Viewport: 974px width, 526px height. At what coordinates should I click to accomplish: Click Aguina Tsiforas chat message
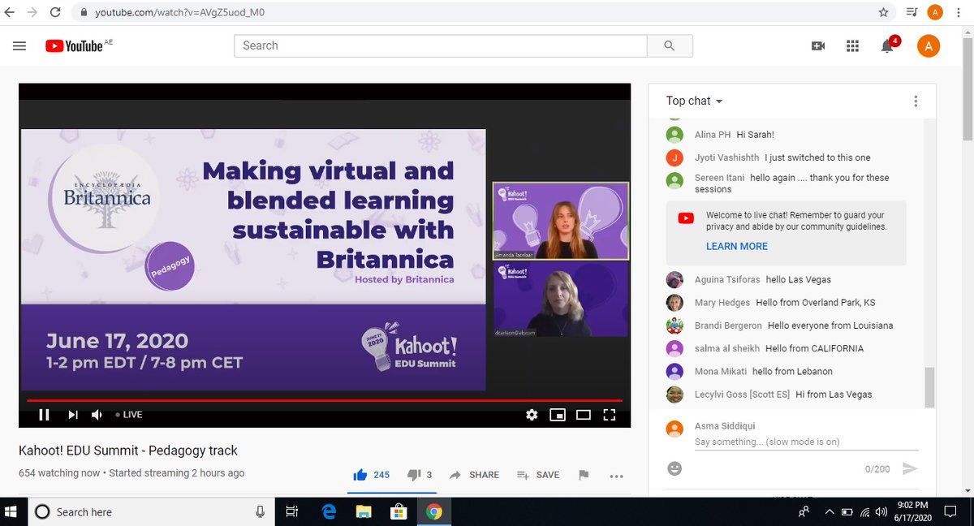[799, 280]
